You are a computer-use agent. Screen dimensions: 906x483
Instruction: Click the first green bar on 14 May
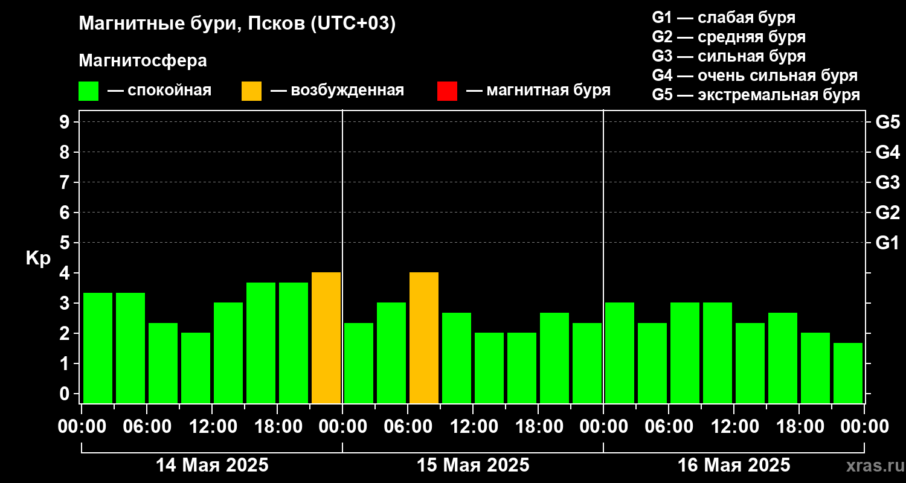pyautogui.click(x=98, y=348)
